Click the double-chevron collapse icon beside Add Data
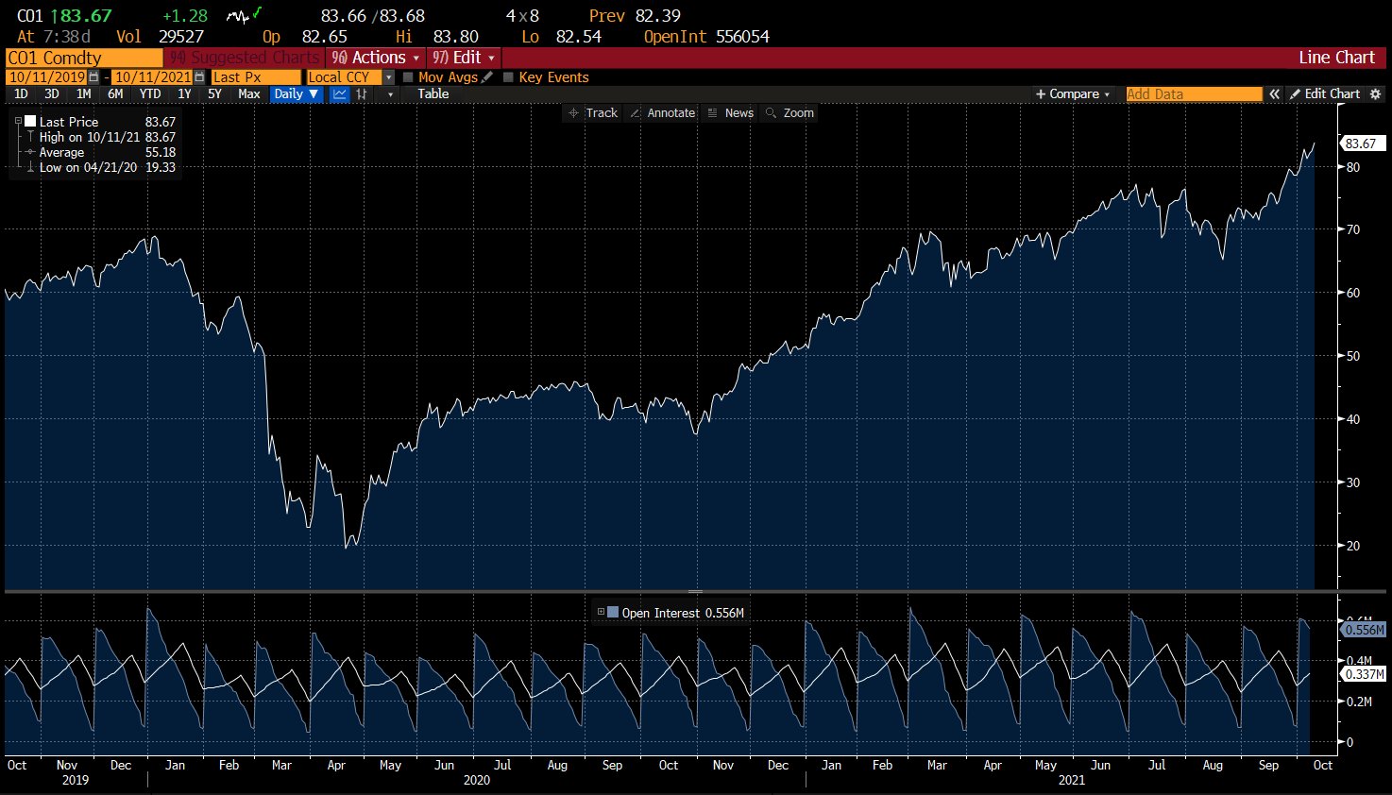Image resolution: width=1392 pixels, height=795 pixels. pos(1274,94)
